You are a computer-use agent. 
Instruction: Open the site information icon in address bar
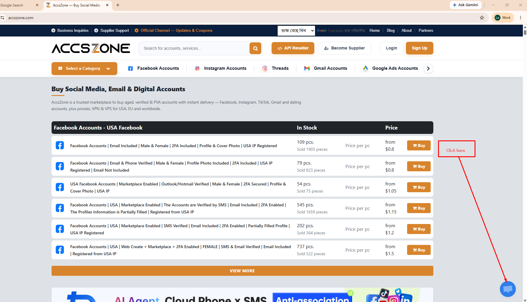3,18
